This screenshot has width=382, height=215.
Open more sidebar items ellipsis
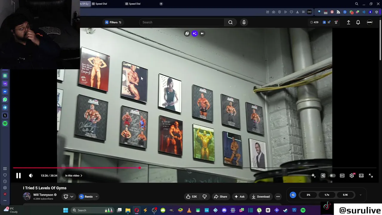pos(5,200)
